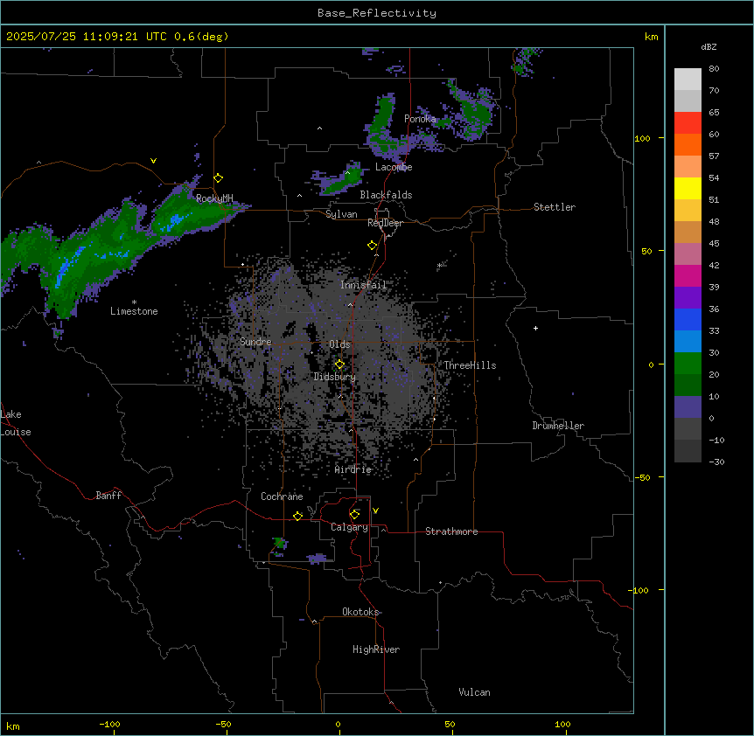Screen dimensions: 754x736
Task: Click the 2025/07/25 11:09:21 UTC timestamp
Action: tap(86, 37)
